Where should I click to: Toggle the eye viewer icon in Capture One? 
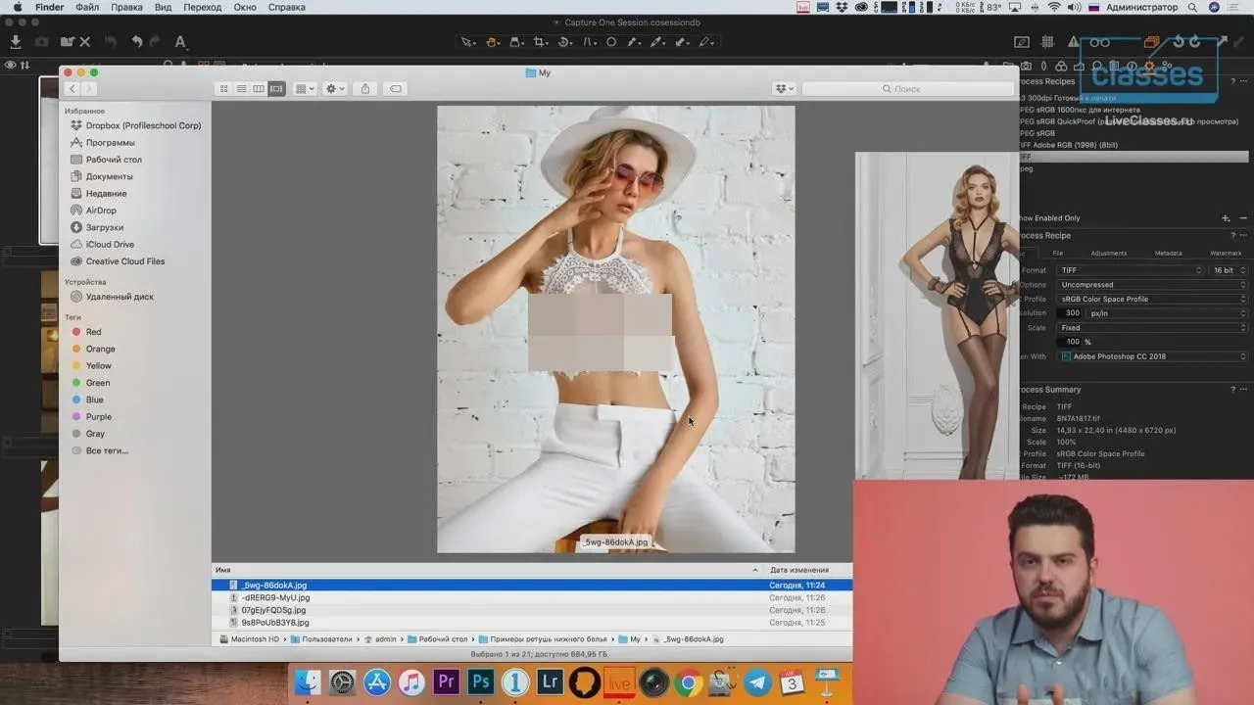pos(11,66)
